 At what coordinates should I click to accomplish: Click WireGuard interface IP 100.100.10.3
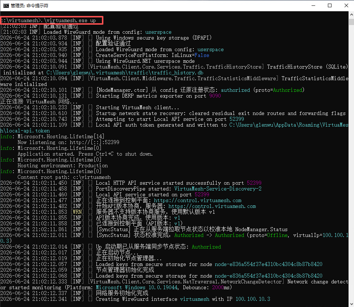(253, 299)
